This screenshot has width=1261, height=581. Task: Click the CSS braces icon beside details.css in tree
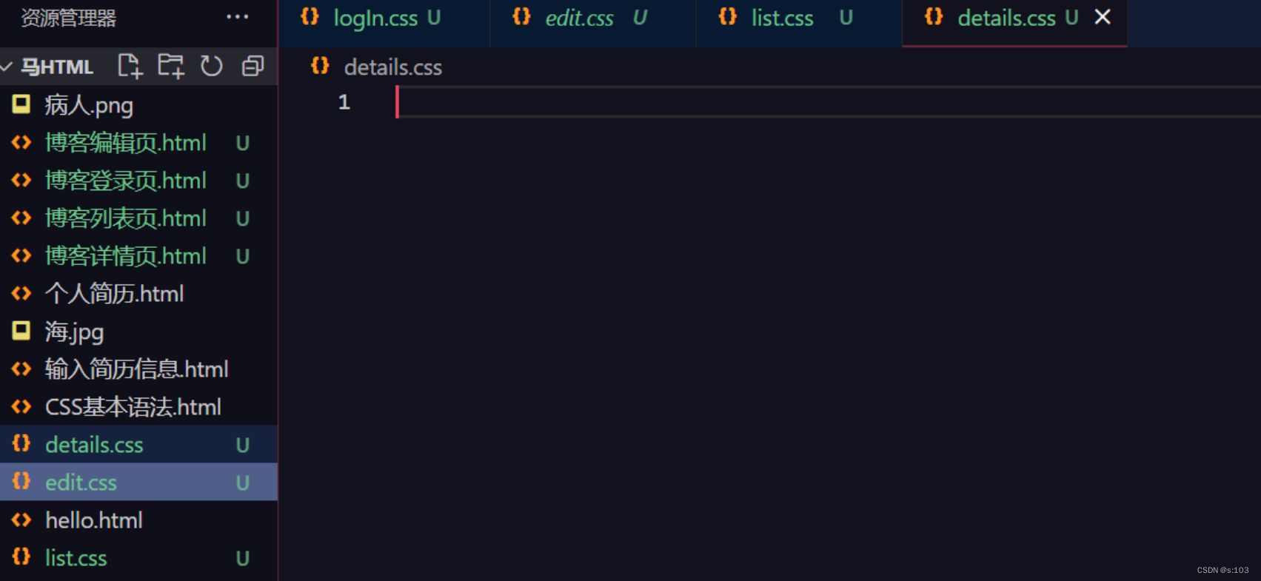[21, 443]
